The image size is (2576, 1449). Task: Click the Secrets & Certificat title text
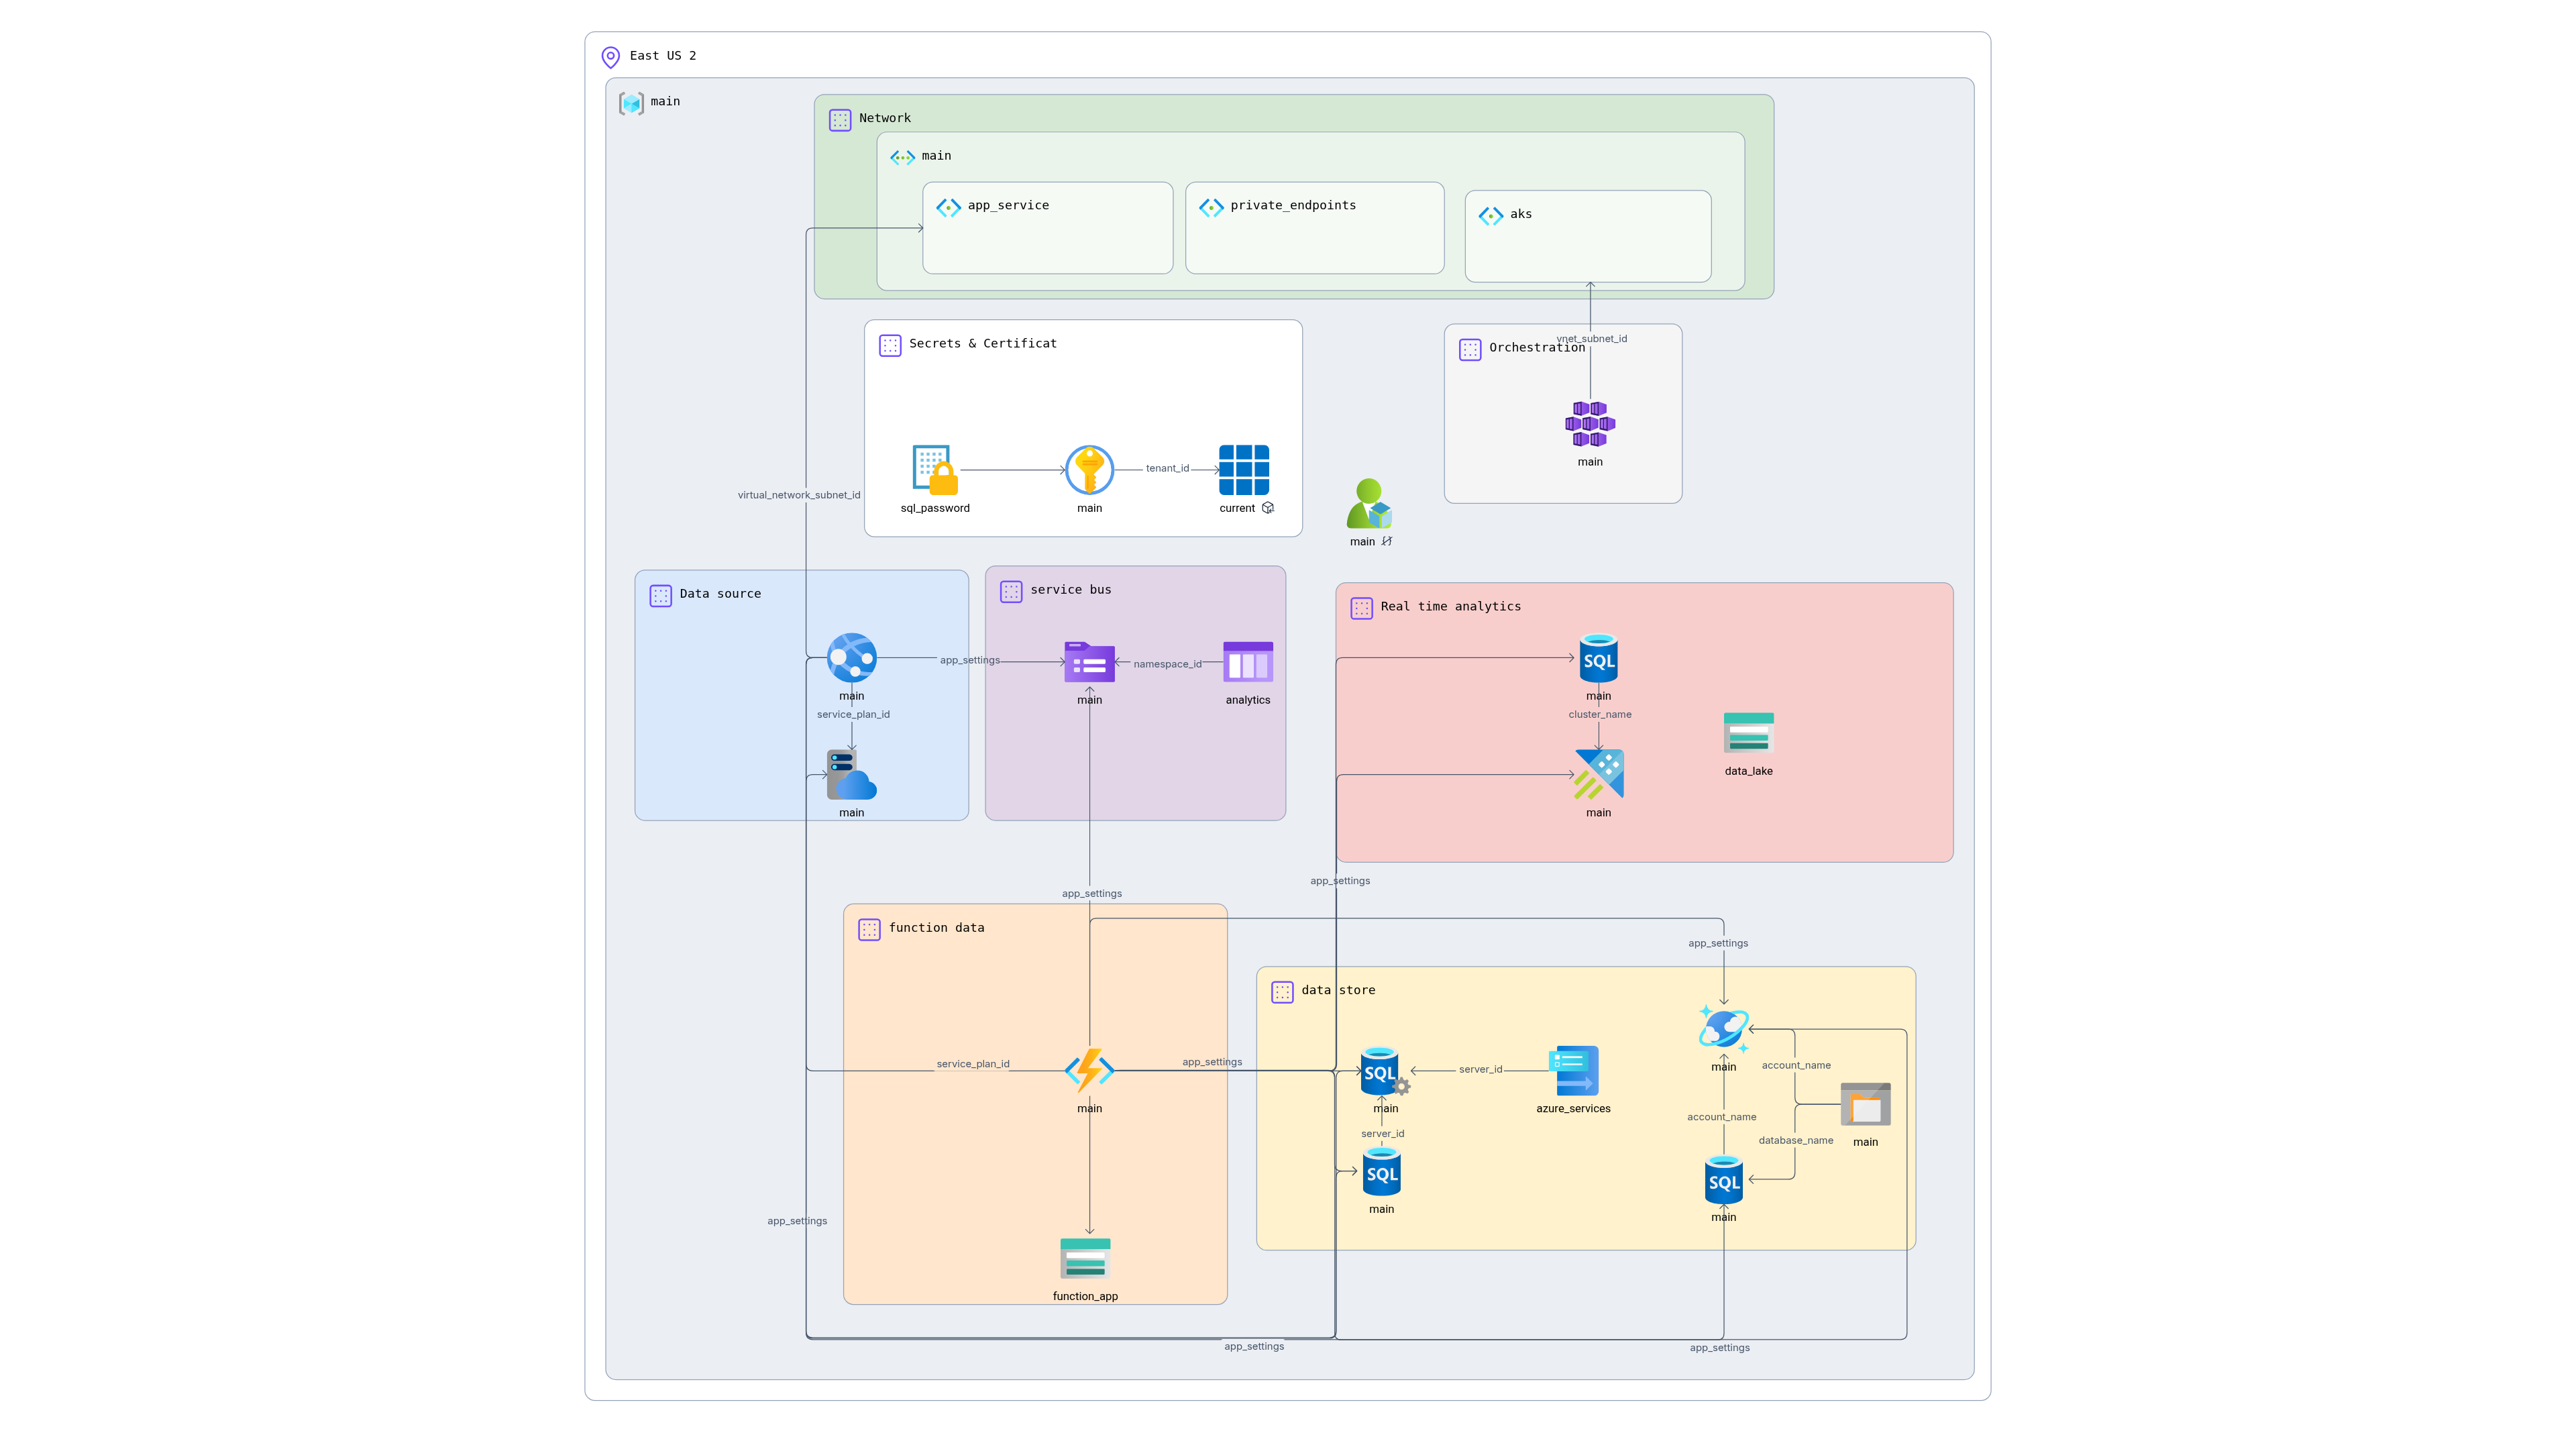[983, 344]
